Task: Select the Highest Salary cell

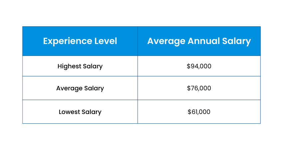Action: 80,66
